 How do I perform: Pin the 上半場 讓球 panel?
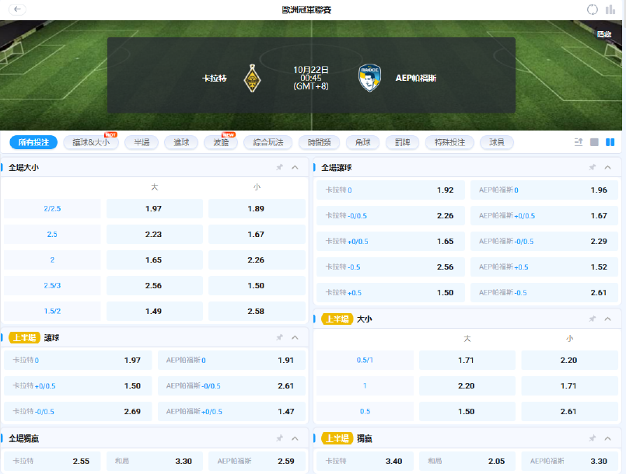279,337
